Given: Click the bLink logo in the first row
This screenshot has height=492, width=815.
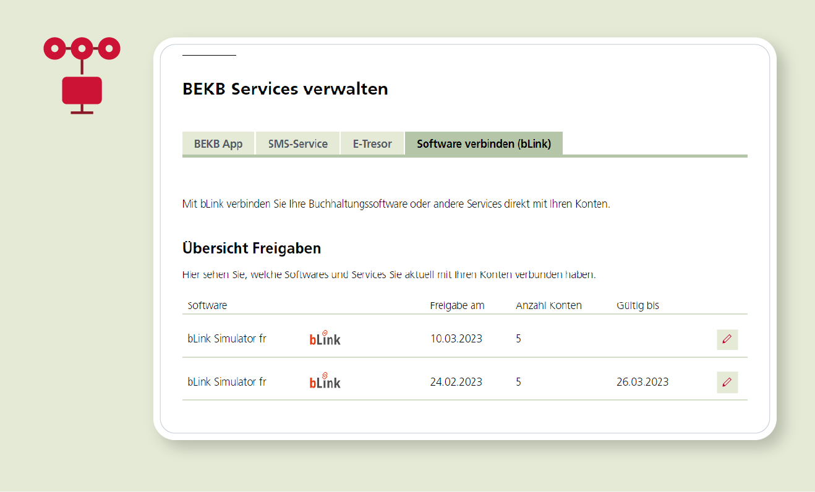Looking at the screenshot, I should tap(325, 337).
